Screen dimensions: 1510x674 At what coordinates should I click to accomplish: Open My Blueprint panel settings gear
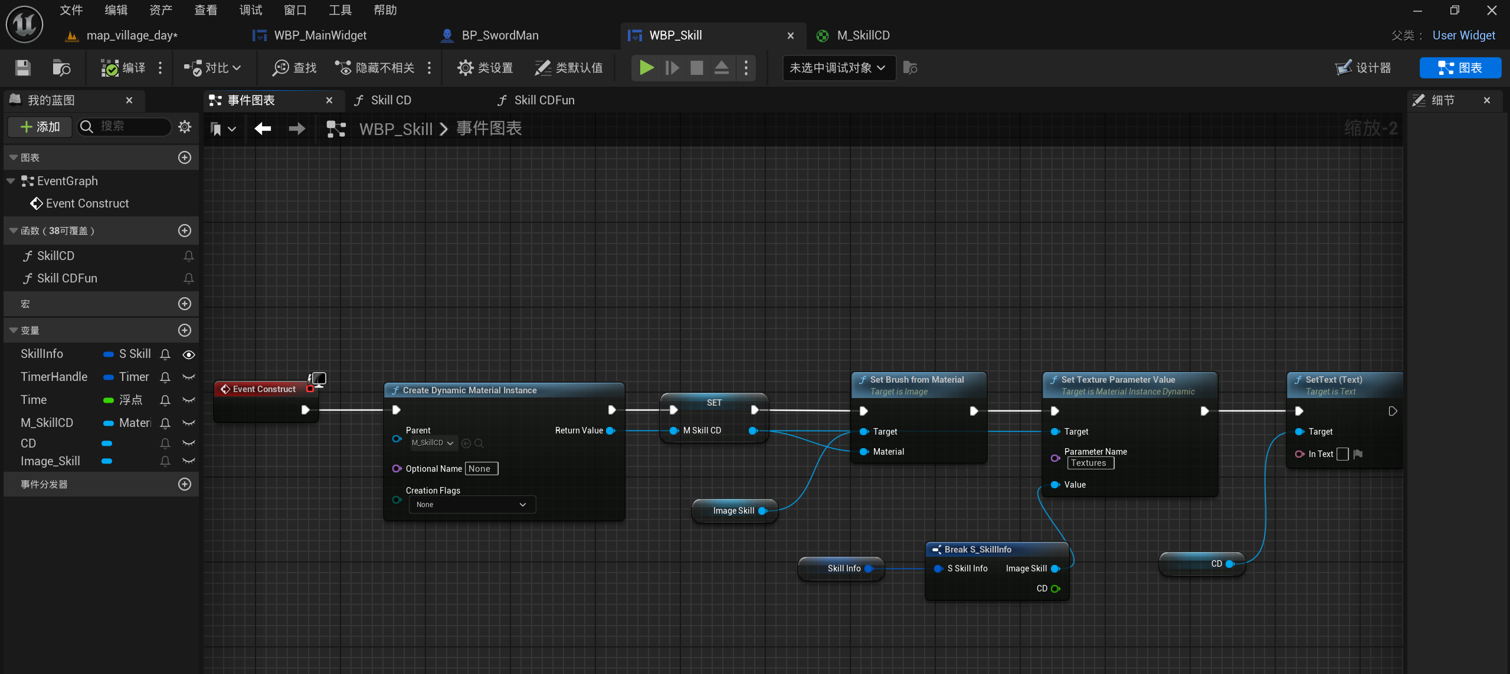point(185,127)
